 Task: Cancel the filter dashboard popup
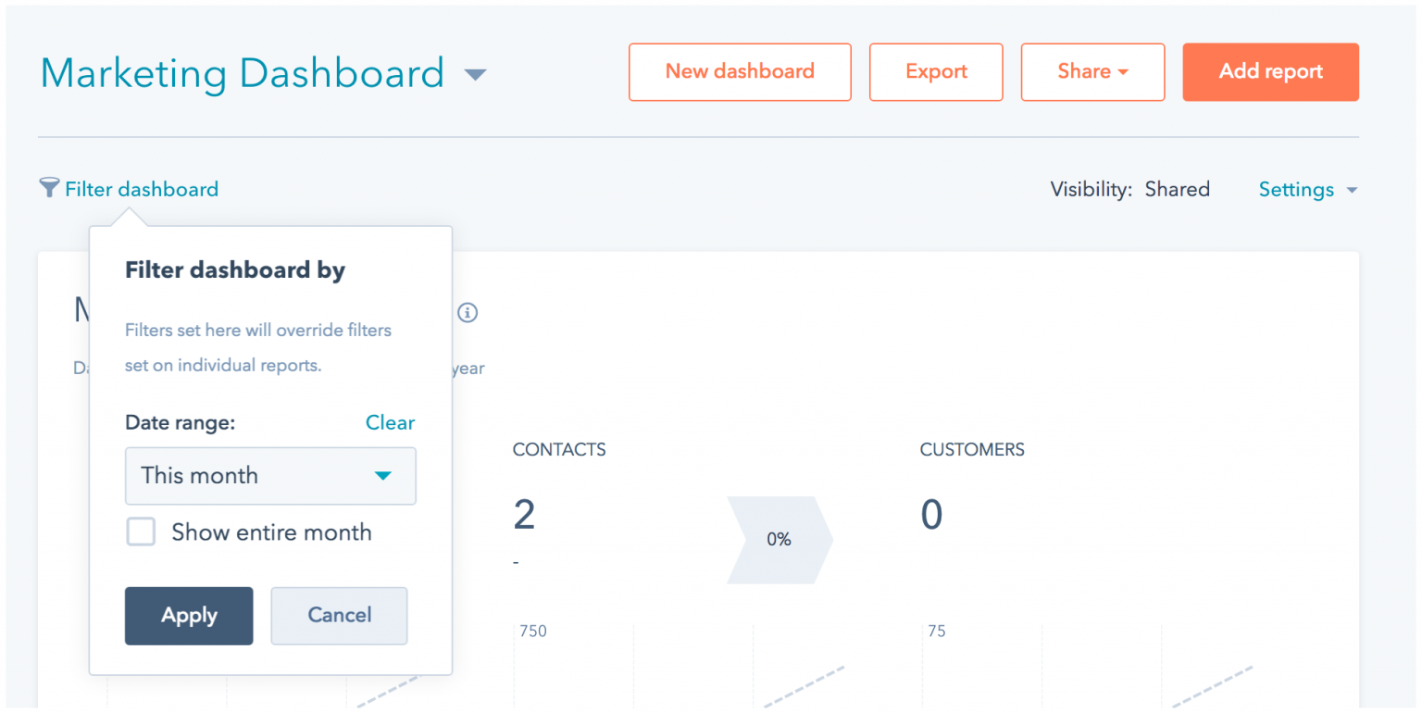[339, 615]
